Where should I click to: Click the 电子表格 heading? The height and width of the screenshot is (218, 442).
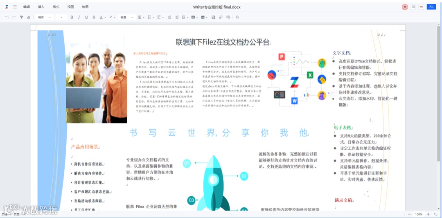[x=343, y=128]
